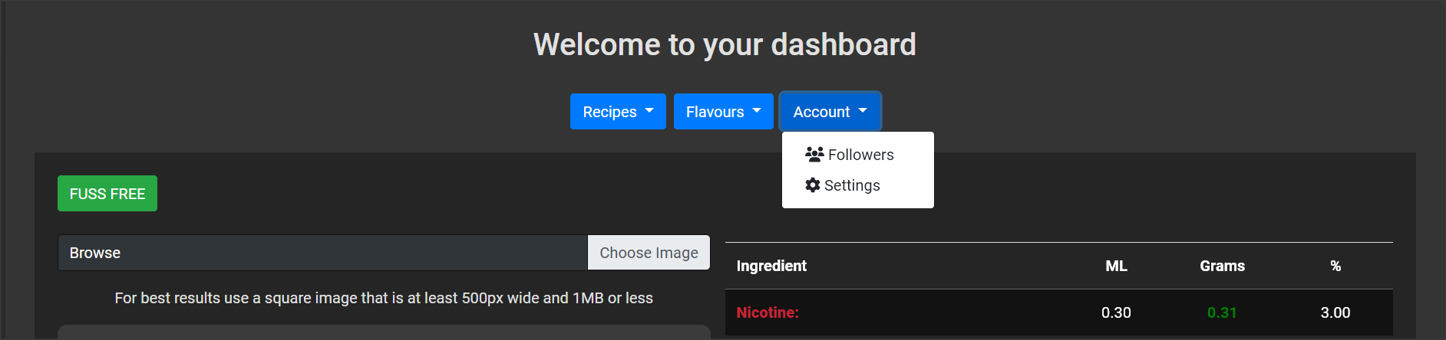Click the Followers people icon
1446x340 pixels.
tap(814, 155)
